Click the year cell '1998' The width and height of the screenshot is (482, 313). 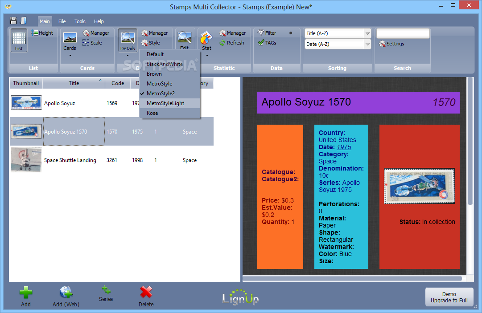tap(137, 160)
